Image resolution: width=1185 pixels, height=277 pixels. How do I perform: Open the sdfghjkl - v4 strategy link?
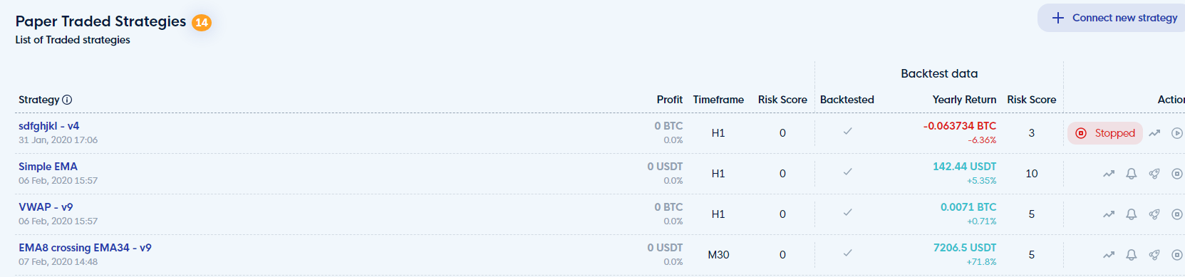pyautogui.click(x=49, y=126)
